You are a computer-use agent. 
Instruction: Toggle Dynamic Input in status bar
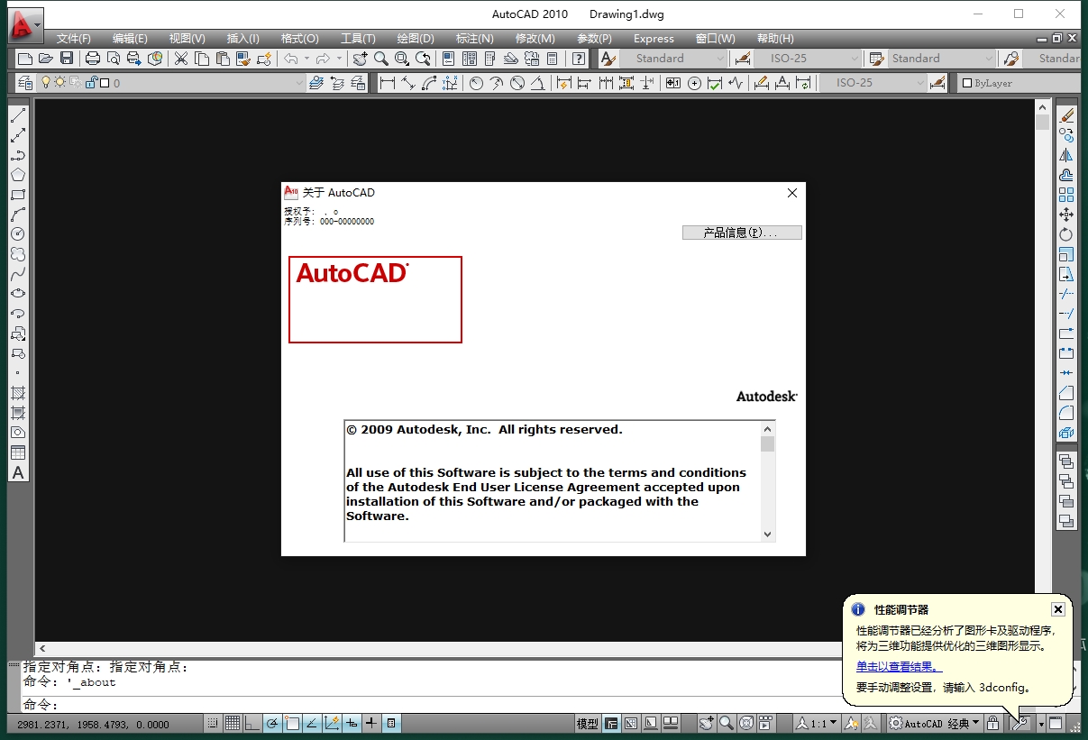click(352, 724)
